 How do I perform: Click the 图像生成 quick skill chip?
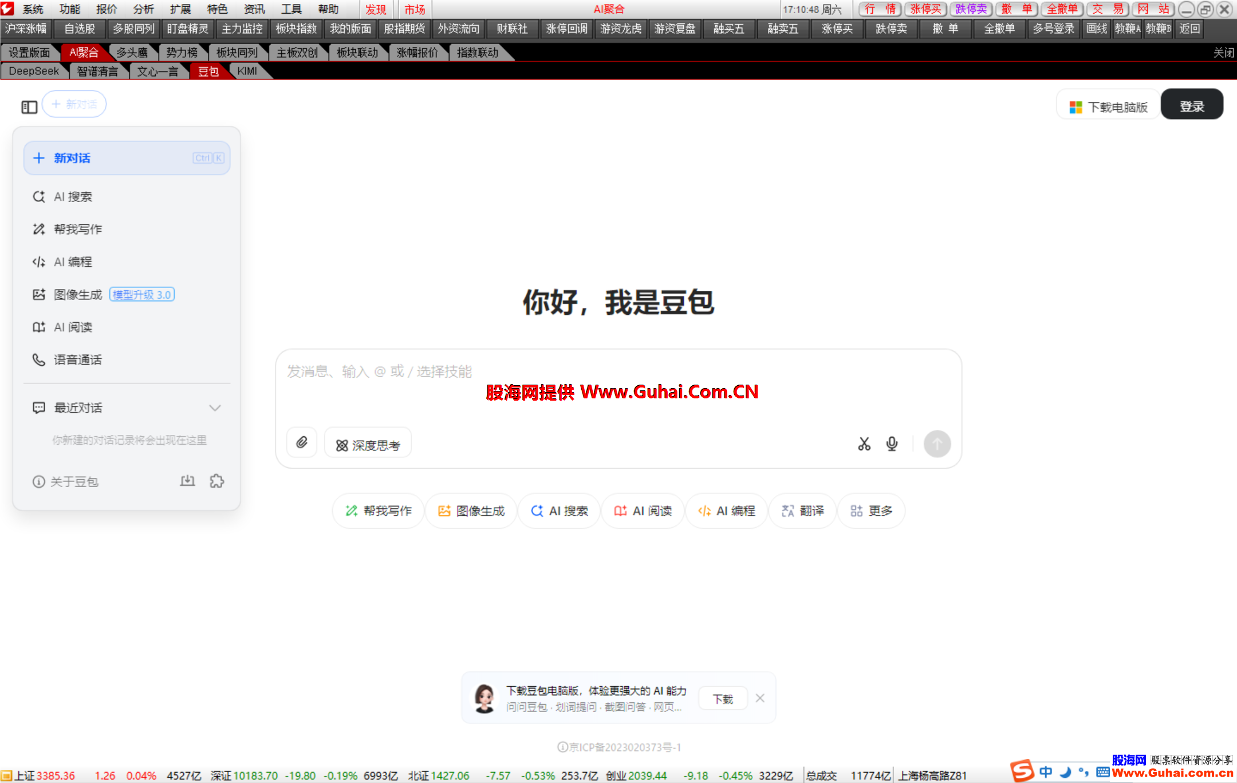471,511
